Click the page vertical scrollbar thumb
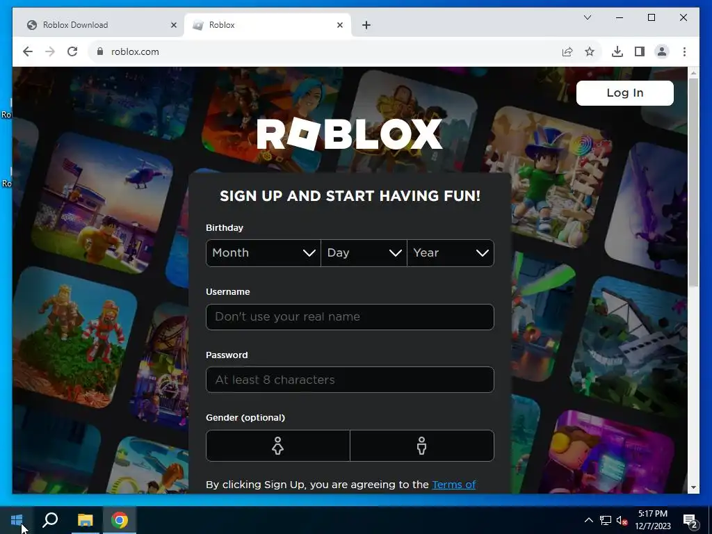Image resolution: width=712 pixels, height=534 pixels. click(693, 181)
